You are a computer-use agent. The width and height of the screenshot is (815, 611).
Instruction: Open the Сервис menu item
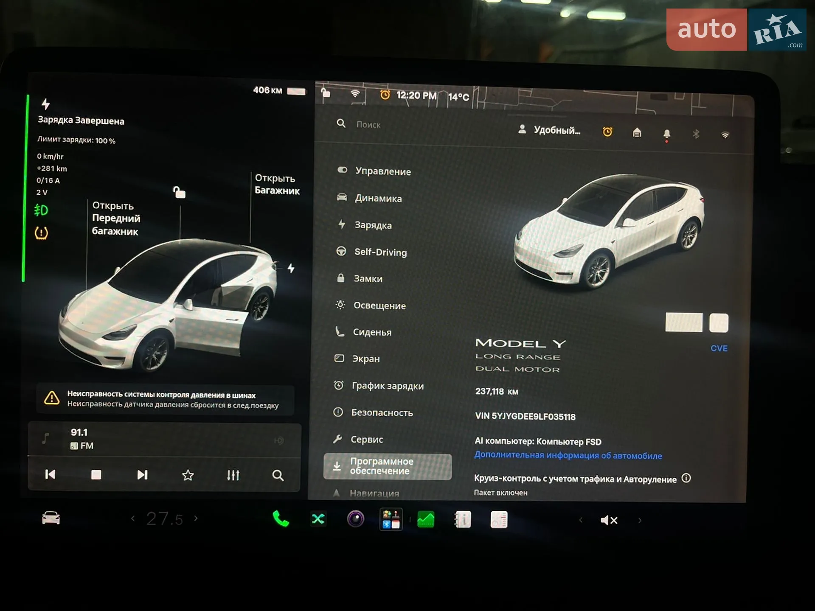[358, 439]
